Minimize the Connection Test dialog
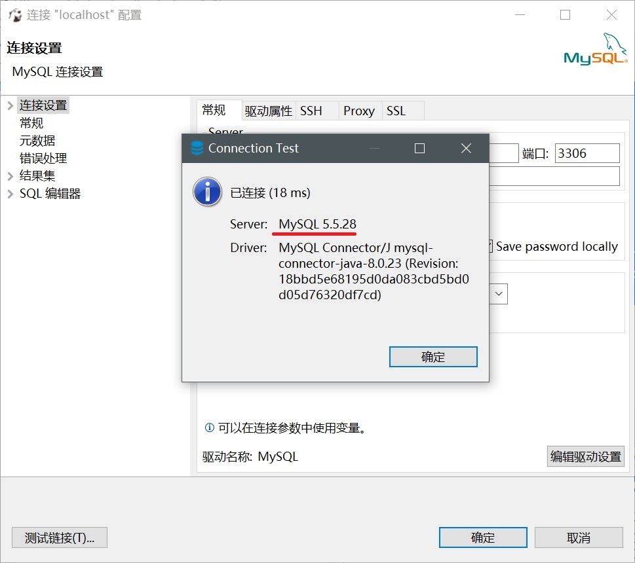 tap(374, 149)
